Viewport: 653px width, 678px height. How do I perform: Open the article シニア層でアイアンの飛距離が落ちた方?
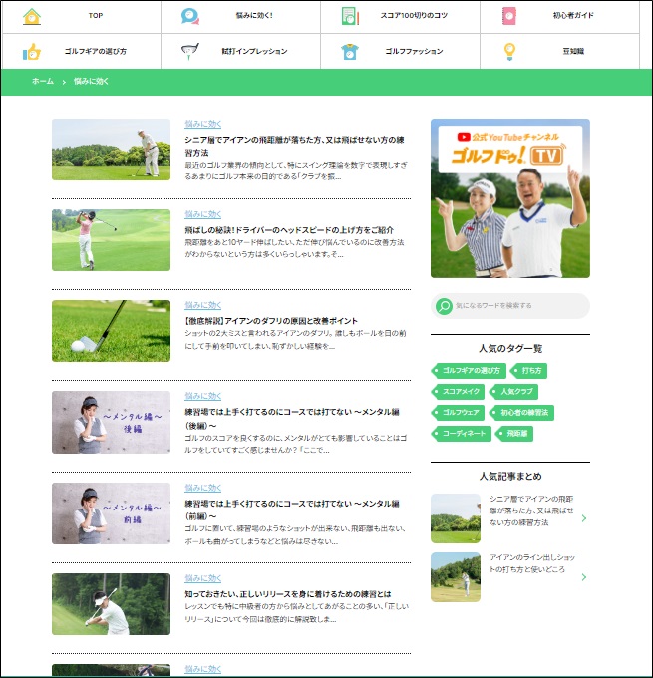[x=294, y=146]
